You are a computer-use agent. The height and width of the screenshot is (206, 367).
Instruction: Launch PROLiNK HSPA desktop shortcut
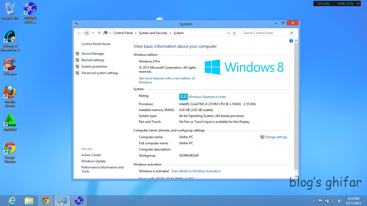click(30, 13)
